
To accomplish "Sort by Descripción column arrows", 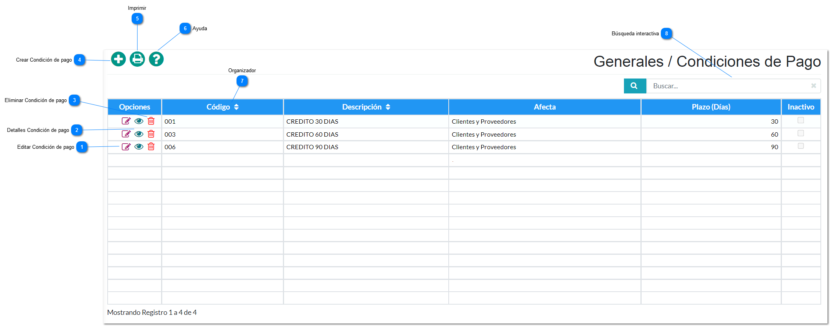I will (388, 107).
